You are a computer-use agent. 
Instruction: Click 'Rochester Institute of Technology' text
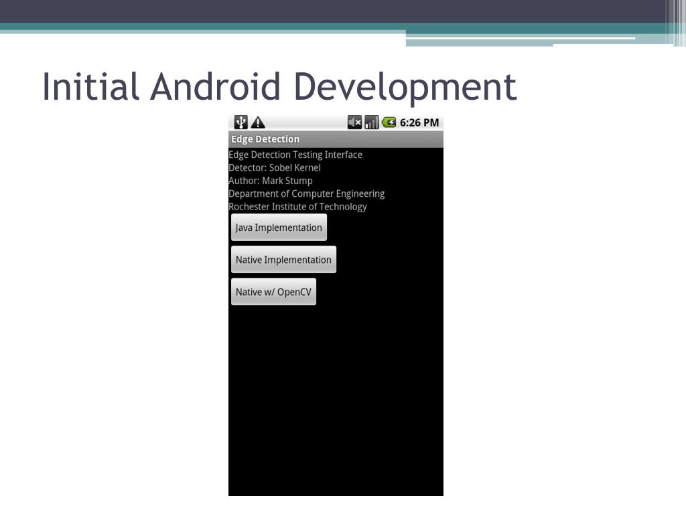pyautogui.click(x=297, y=207)
